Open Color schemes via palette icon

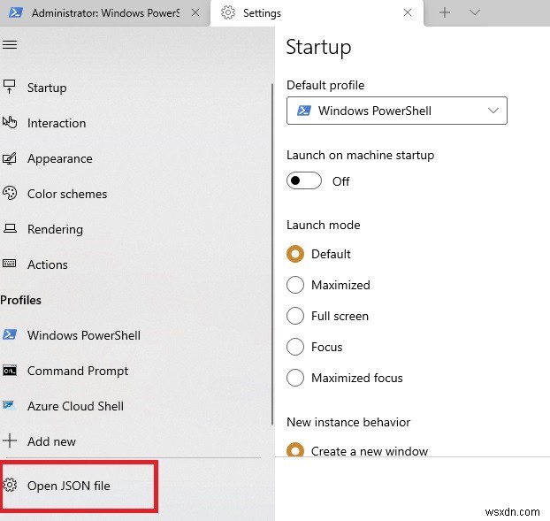11,194
